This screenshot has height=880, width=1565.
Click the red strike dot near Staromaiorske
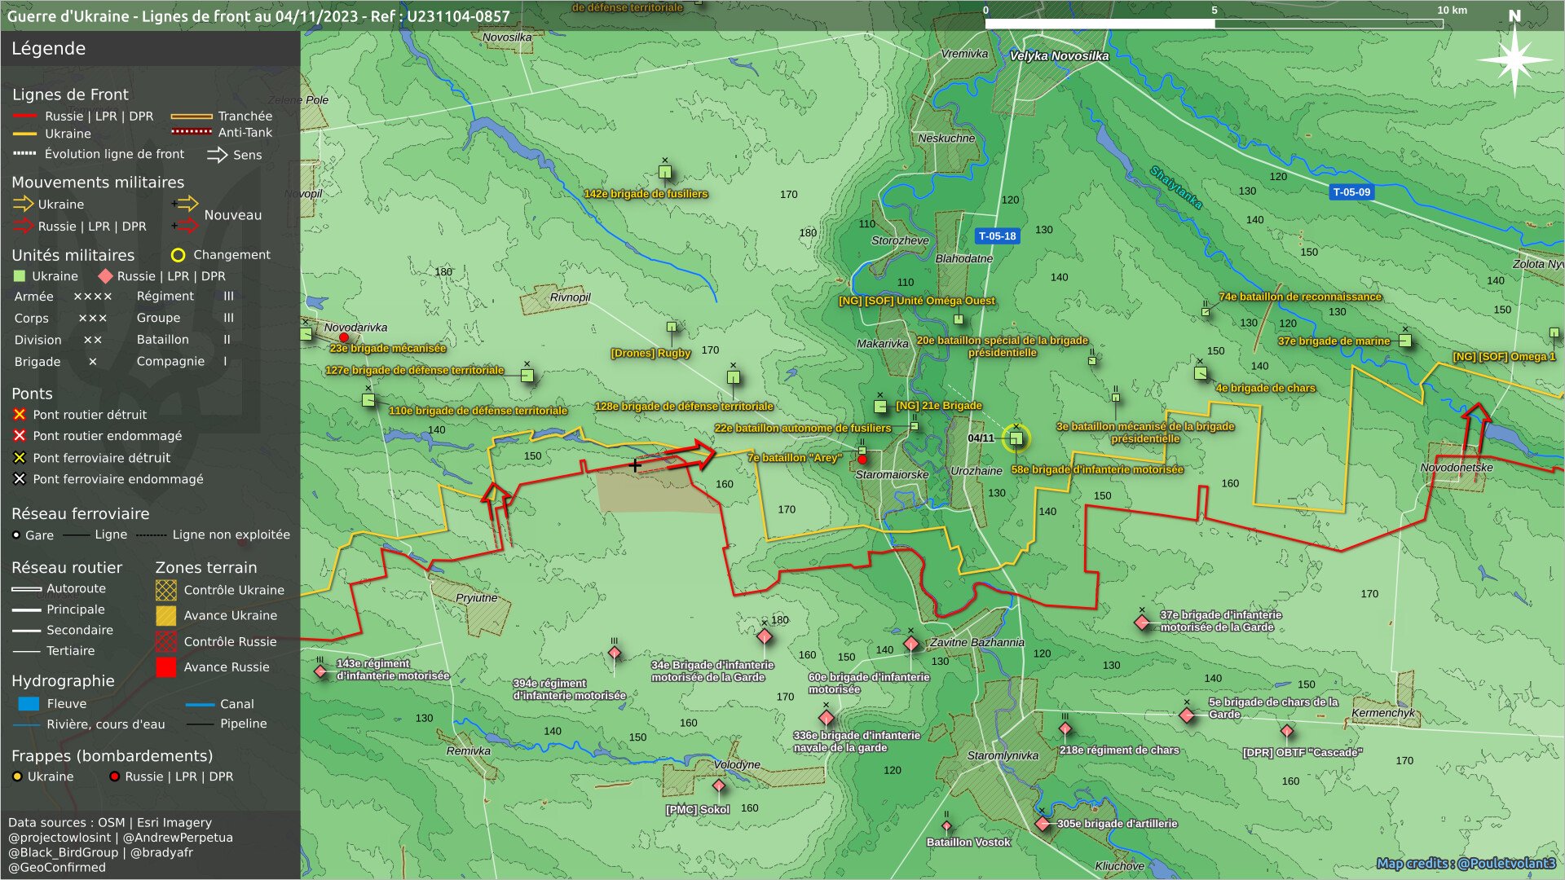click(862, 460)
